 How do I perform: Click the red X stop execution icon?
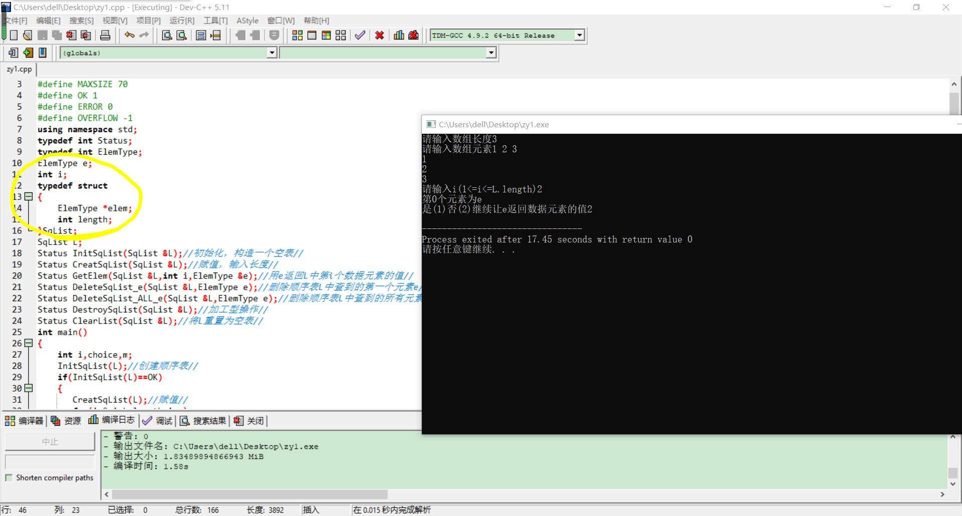point(379,35)
